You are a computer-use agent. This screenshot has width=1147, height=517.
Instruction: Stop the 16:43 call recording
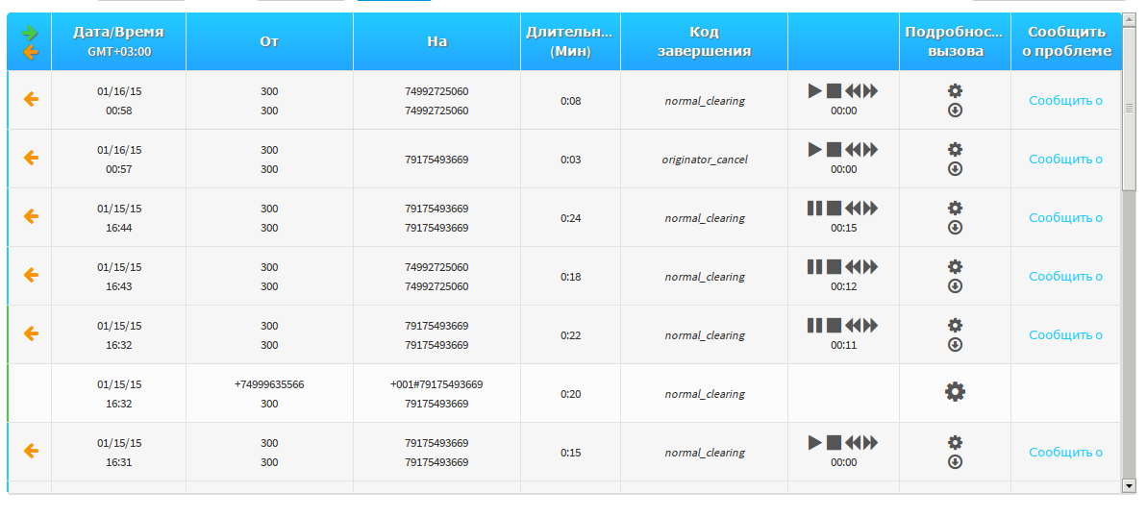click(834, 266)
